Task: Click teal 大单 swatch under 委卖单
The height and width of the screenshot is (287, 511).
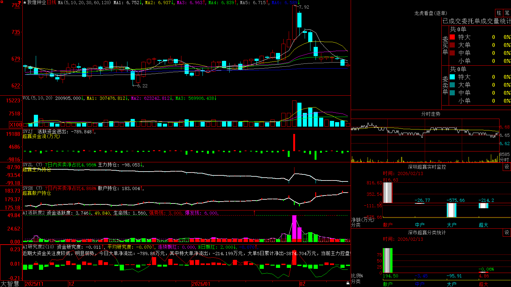Action: [x=452, y=85]
